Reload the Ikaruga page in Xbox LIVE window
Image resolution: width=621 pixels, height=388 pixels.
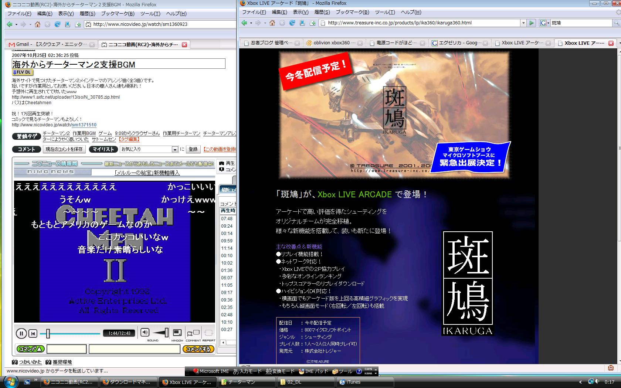[x=292, y=23]
